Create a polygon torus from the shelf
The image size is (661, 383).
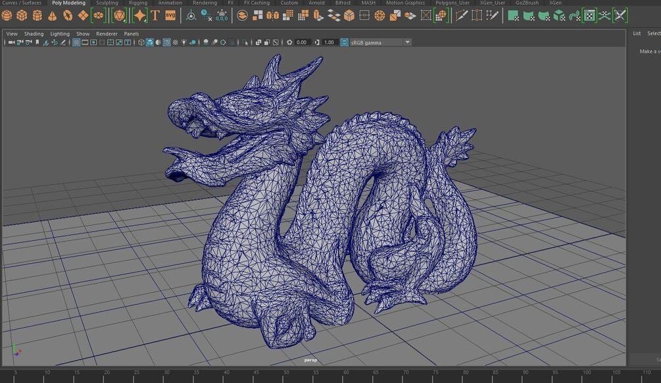tap(68, 16)
